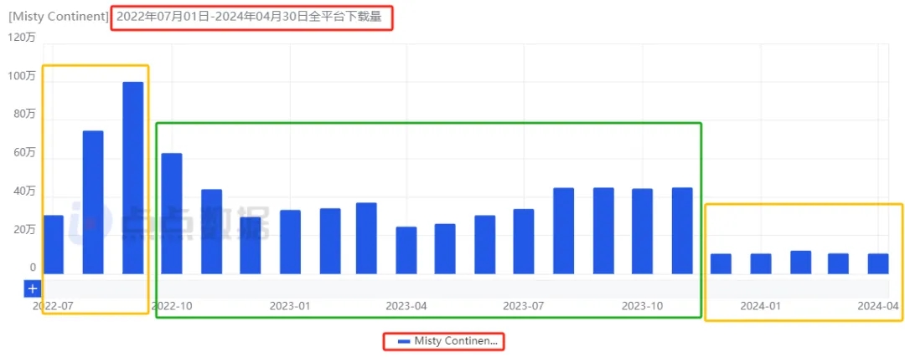Viewport: 905px width, 357px height.
Task: Click the blue legend color swatch
Action: [404, 341]
